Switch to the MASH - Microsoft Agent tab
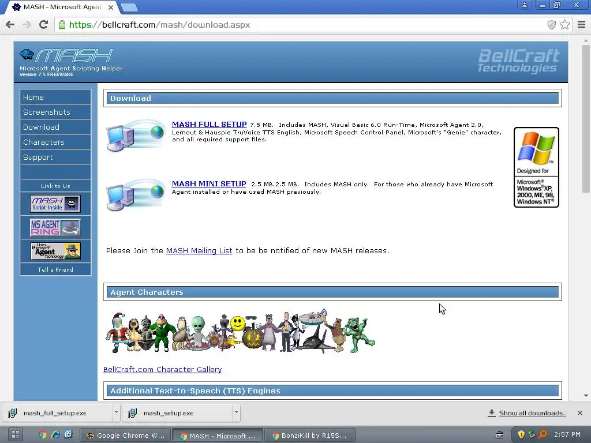 tap(62, 7)
